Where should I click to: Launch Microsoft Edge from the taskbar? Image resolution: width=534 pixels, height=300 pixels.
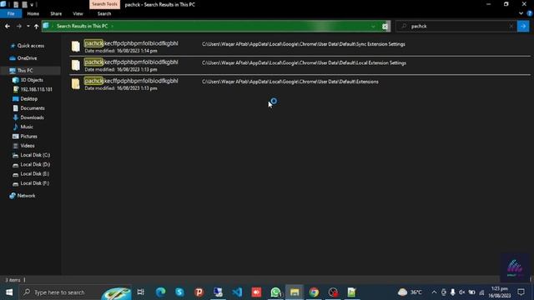(160, 292)
